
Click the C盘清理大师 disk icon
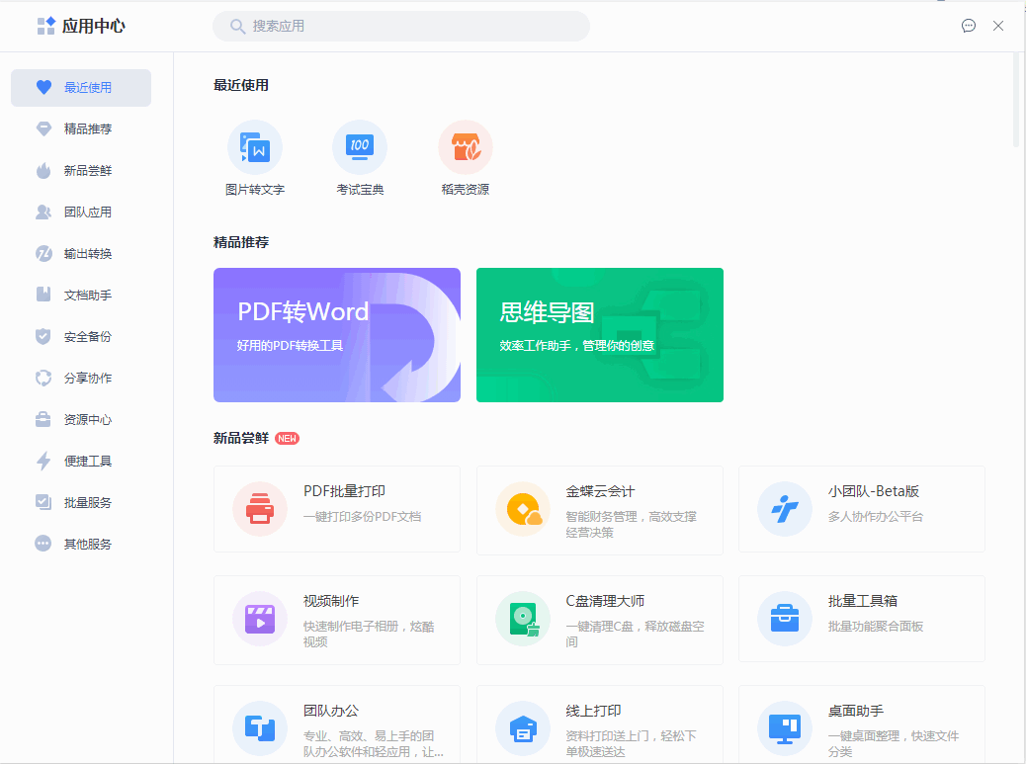click(x=523, y=619)
